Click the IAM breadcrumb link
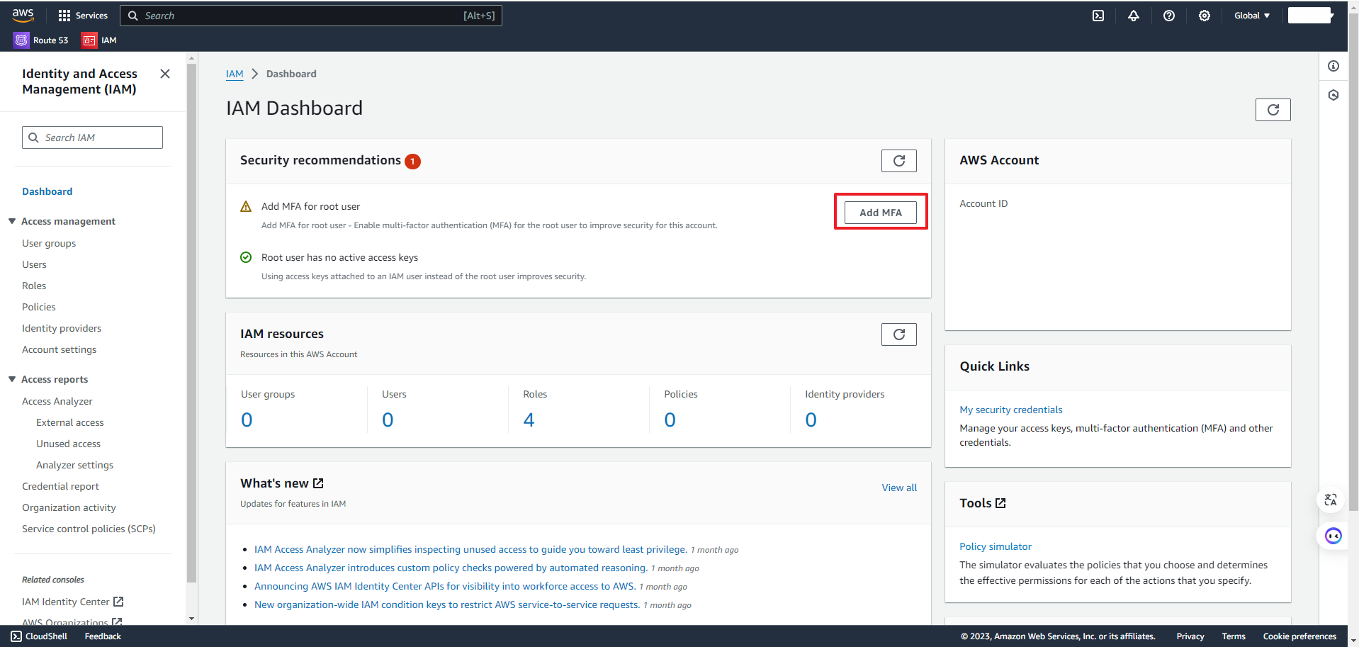 235,74
